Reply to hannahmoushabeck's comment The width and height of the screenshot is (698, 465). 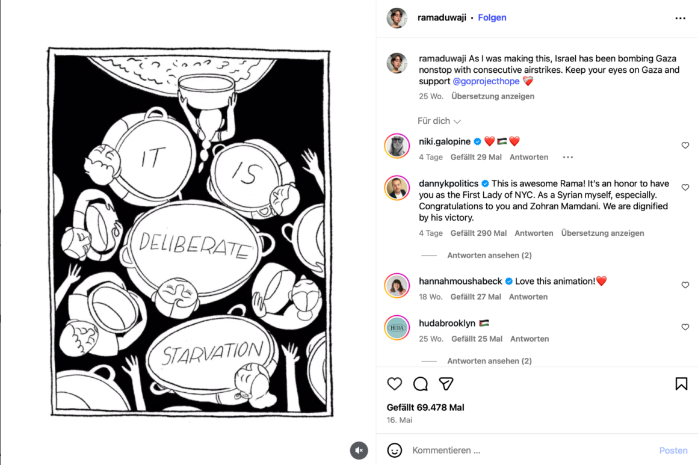[528, 297]
